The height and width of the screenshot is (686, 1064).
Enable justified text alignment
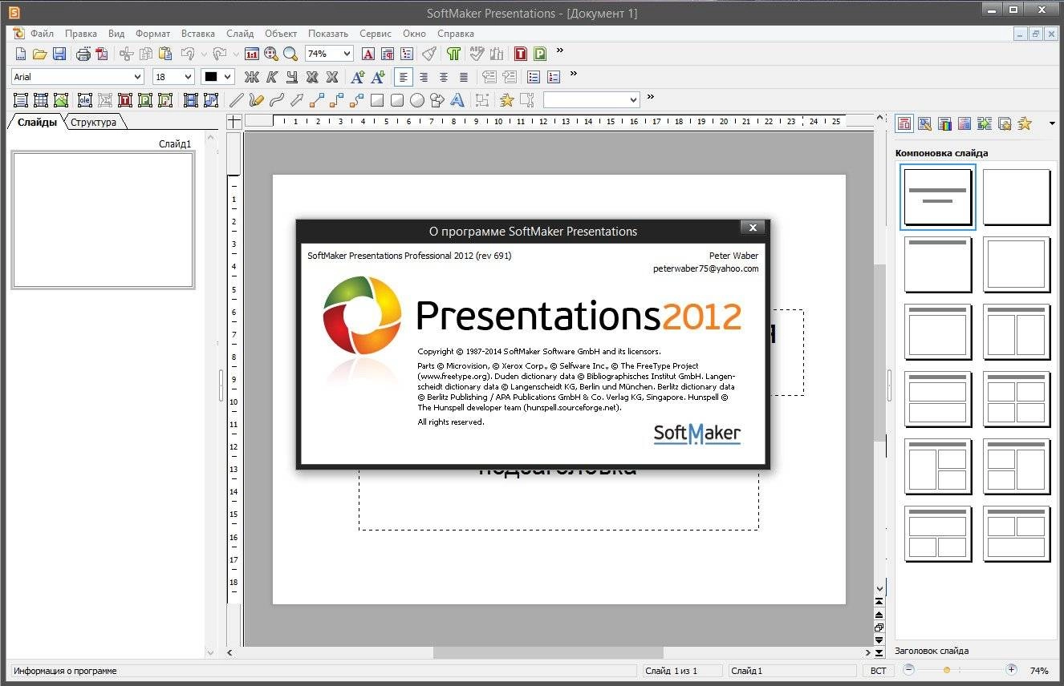(x=464, y=77)
